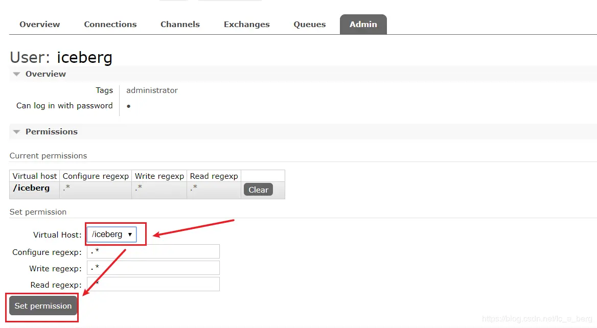597x328 pixels.
Task: Switch to the Connections tab
Action: (x=110, y=25)
